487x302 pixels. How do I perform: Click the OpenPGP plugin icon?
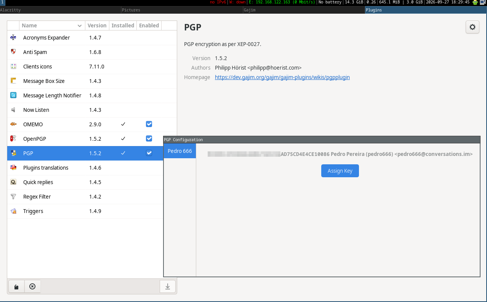[13, 138]
